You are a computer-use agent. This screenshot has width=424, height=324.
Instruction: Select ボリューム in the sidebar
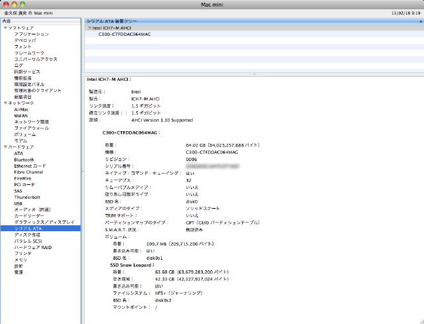coord(25,135)
